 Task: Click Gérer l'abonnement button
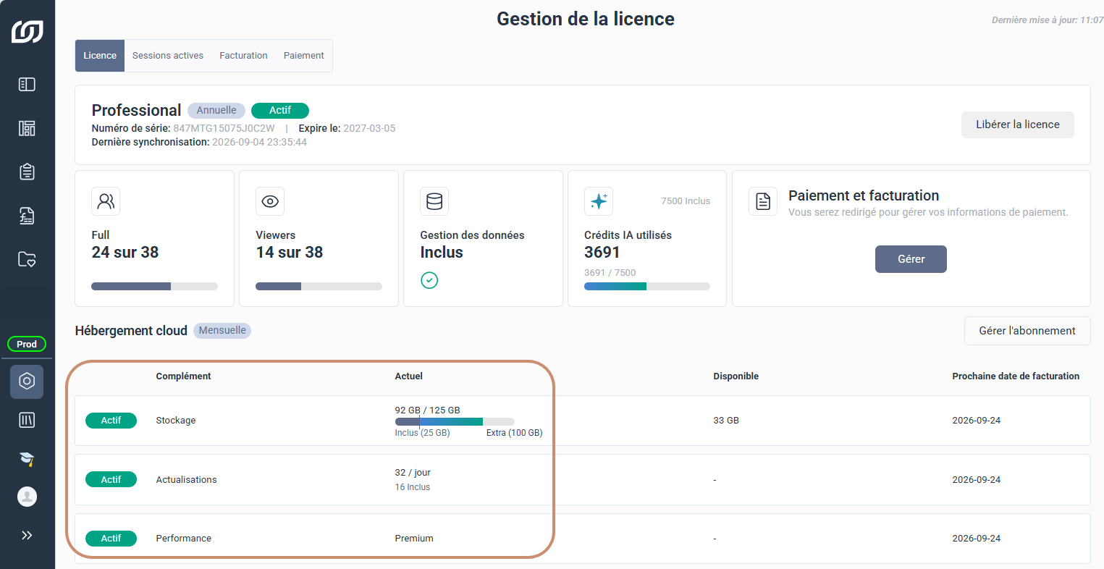[1027, 331]
